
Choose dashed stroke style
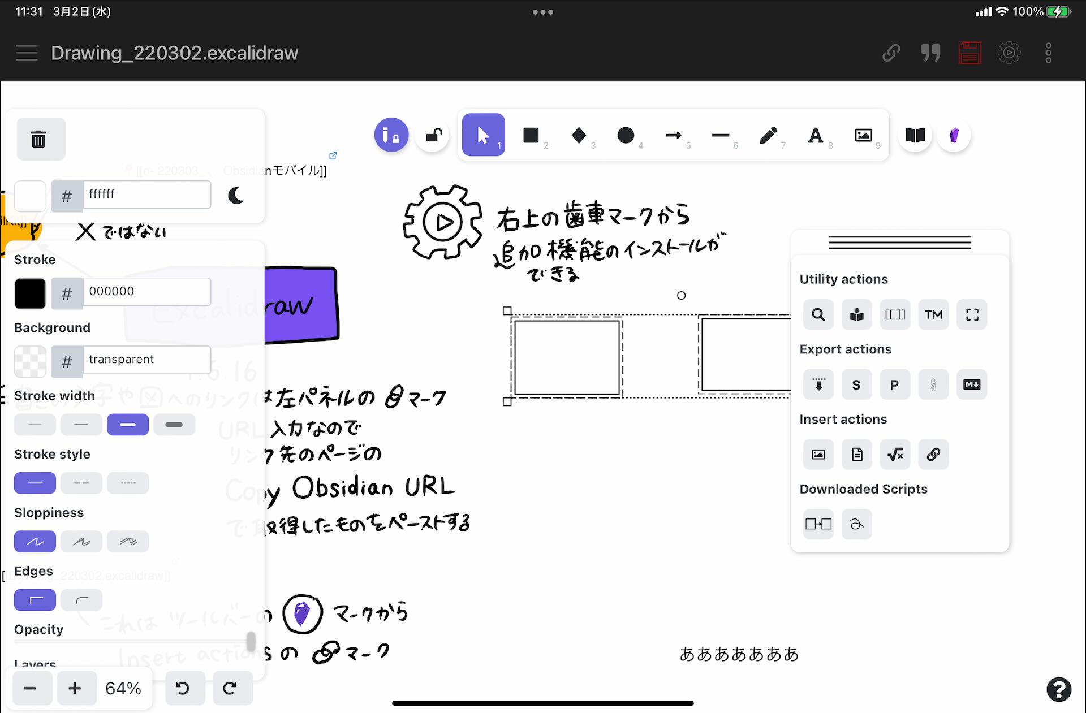[81, 483]
